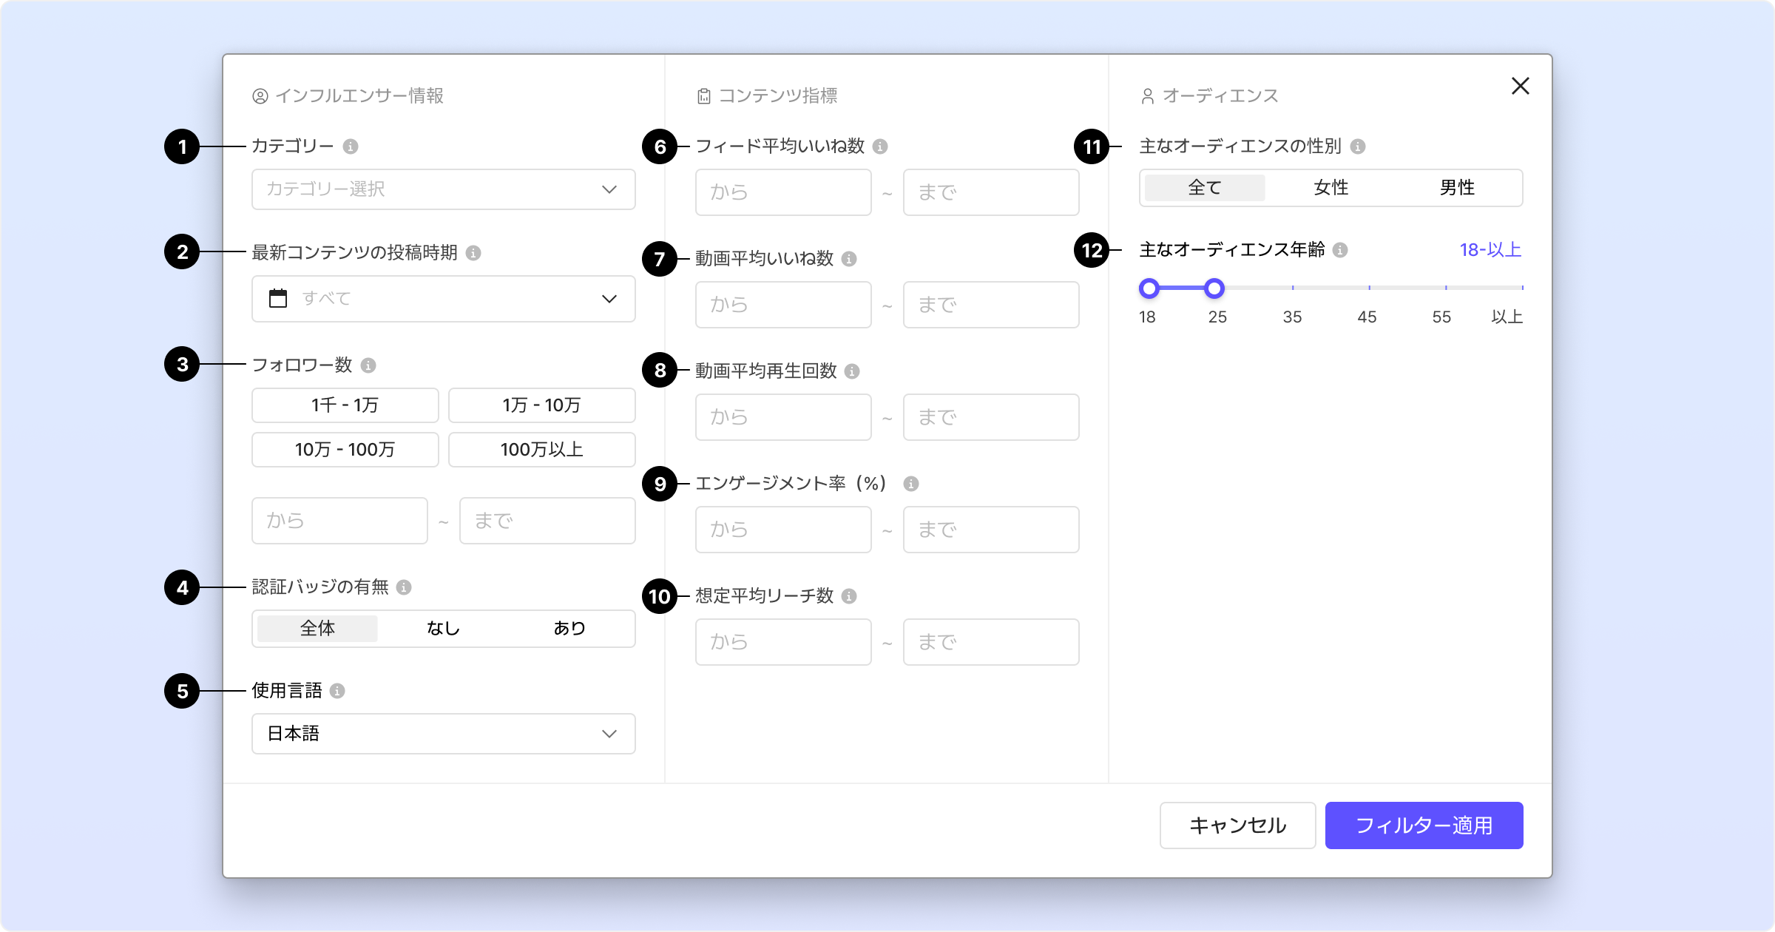
Task: Open the 日本語 language dropdown
Action: point(443,734)
